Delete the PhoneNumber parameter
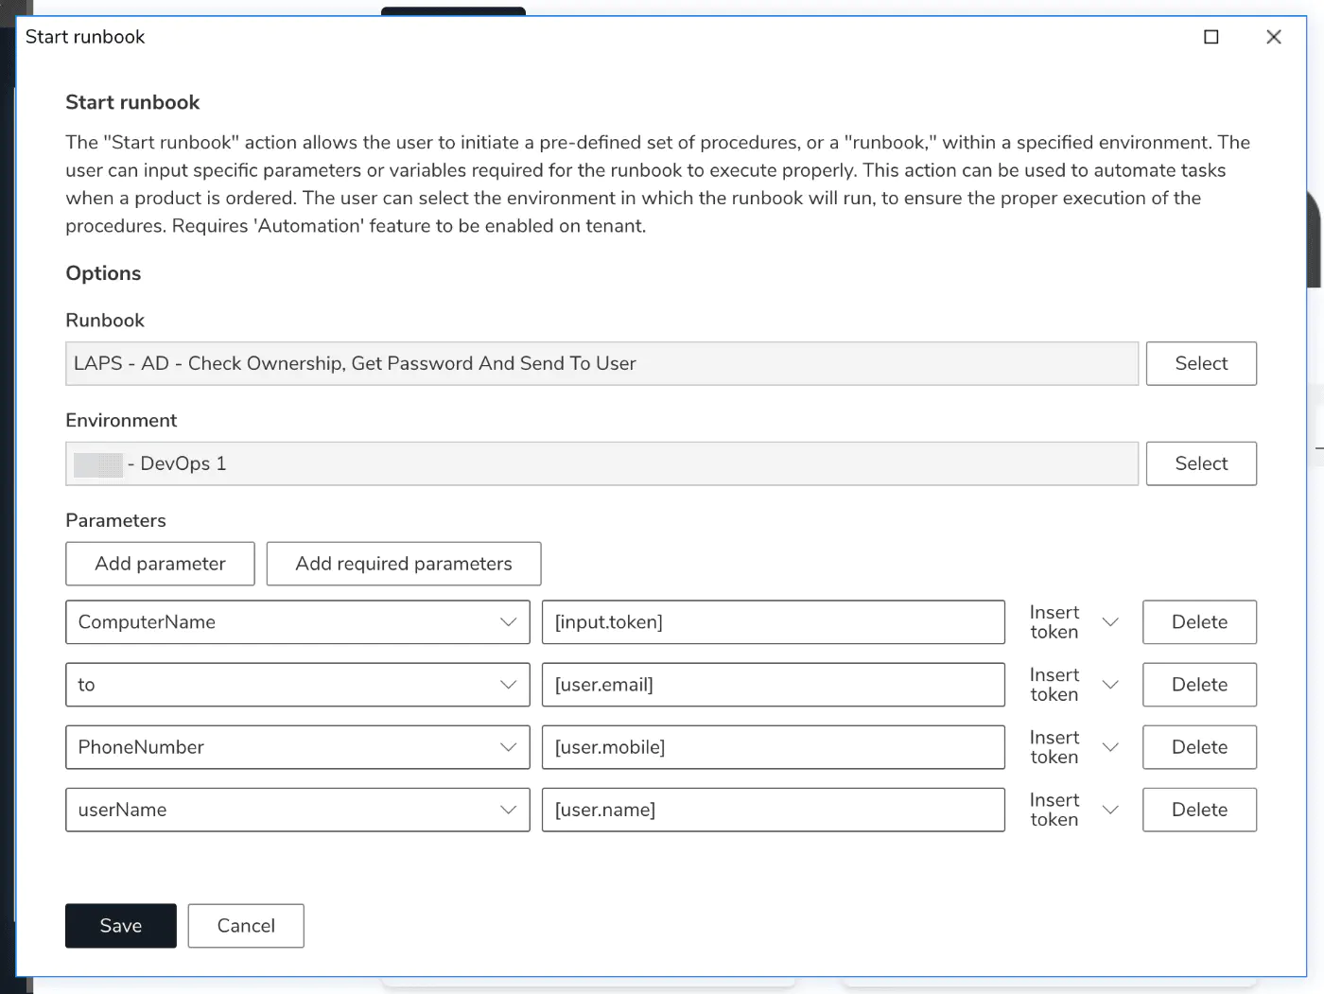Viewport: 1324px width, 994px height. 1199,747
